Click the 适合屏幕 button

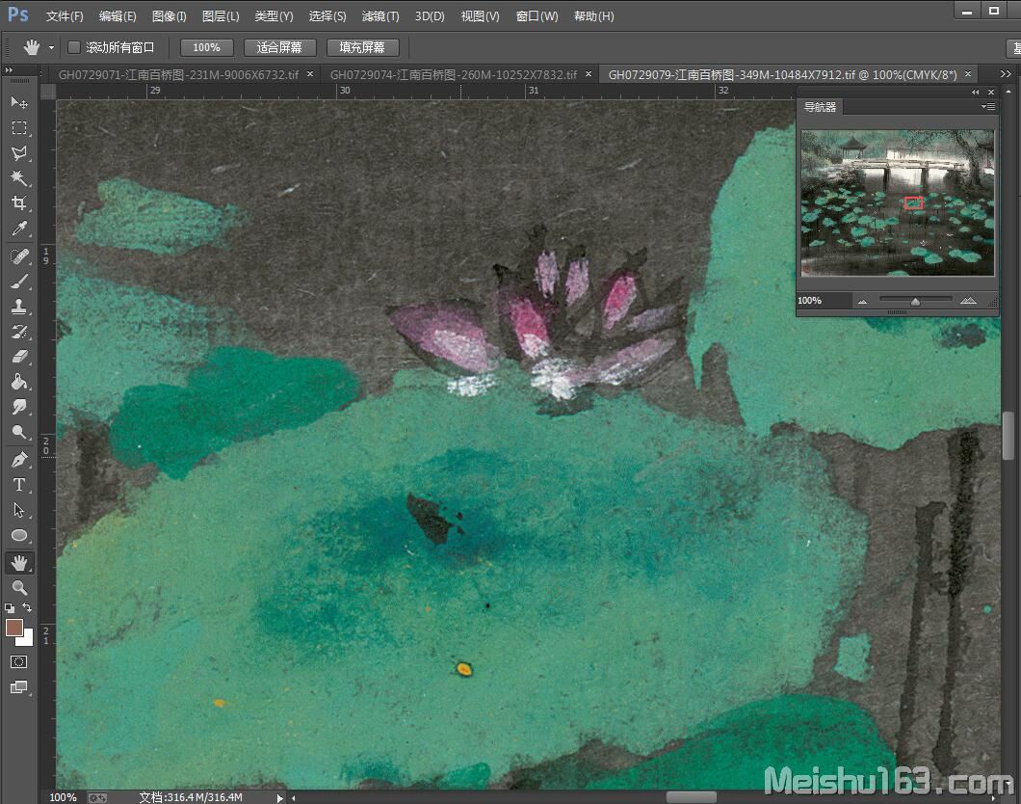click(x=279, y=47)
